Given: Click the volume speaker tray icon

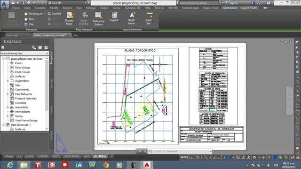Looking at the screenshot, I should tap(269, 165).
